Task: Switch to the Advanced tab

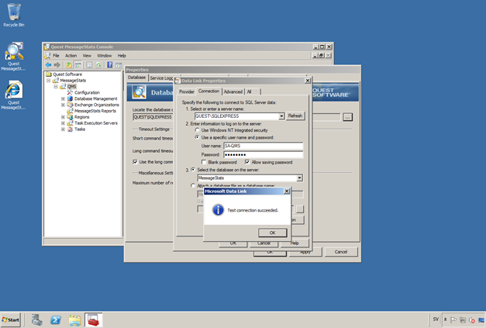Action: [x=233, y=91]
